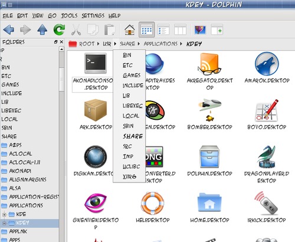Viewport: 295px width, 242px height.
Task: Select the gwenview.desktop eye icon
Action: pos(96,203)
